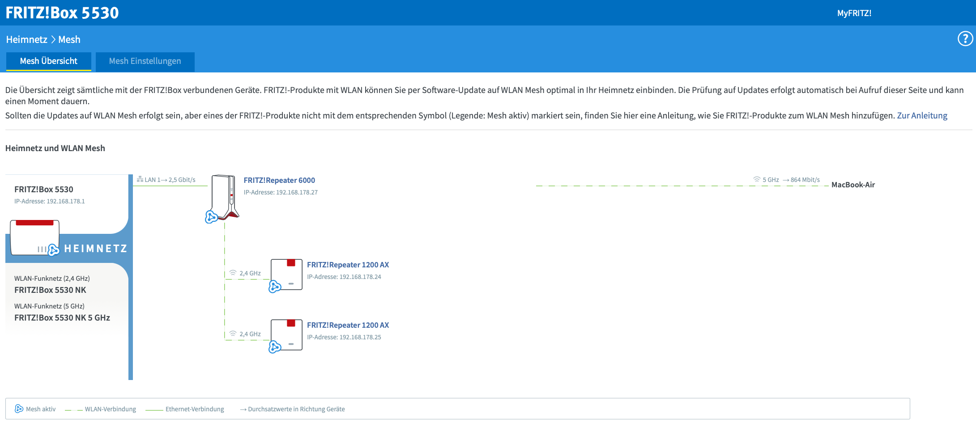
Task: Click 864 Mbit/s throughput value
Action: click(x=805, y=180)
